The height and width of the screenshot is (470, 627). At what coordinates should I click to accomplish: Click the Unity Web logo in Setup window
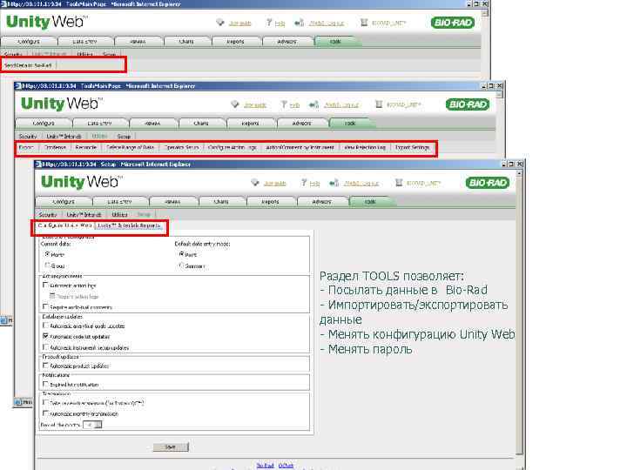(82, 182)
